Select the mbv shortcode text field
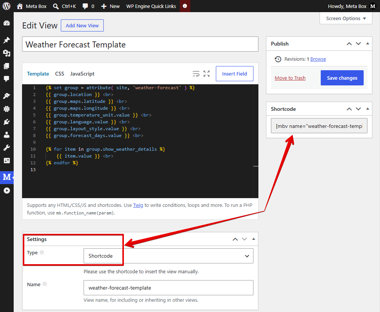 pos(319,126)
